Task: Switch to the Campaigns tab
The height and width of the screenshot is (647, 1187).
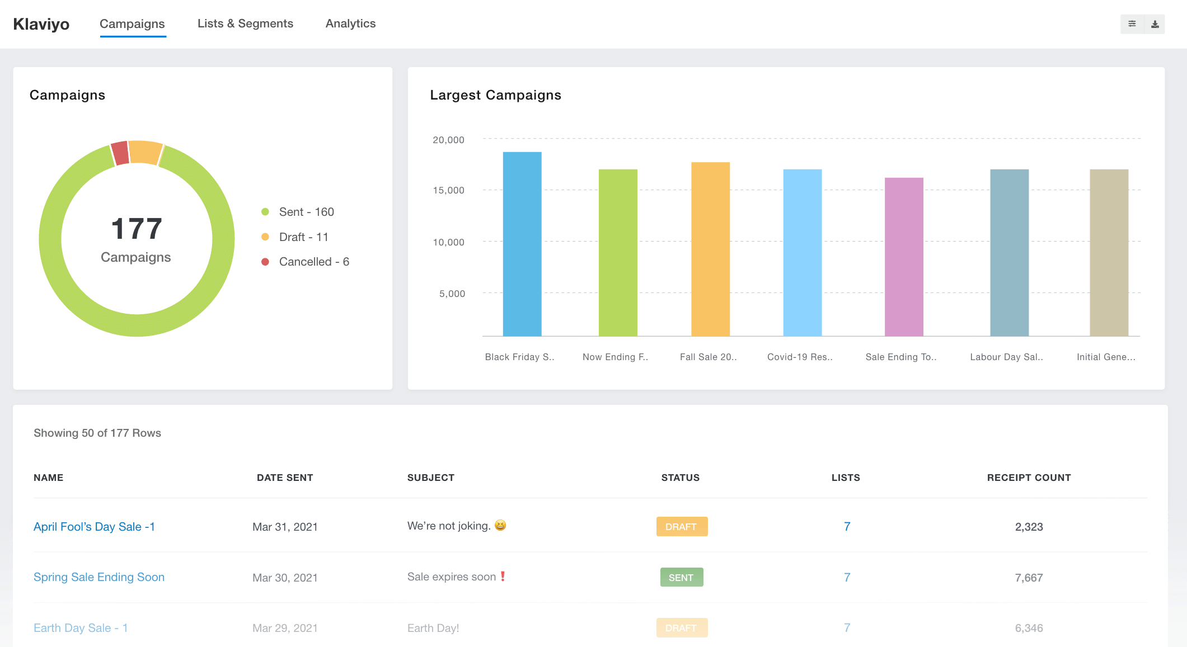Action: [132, 23]
